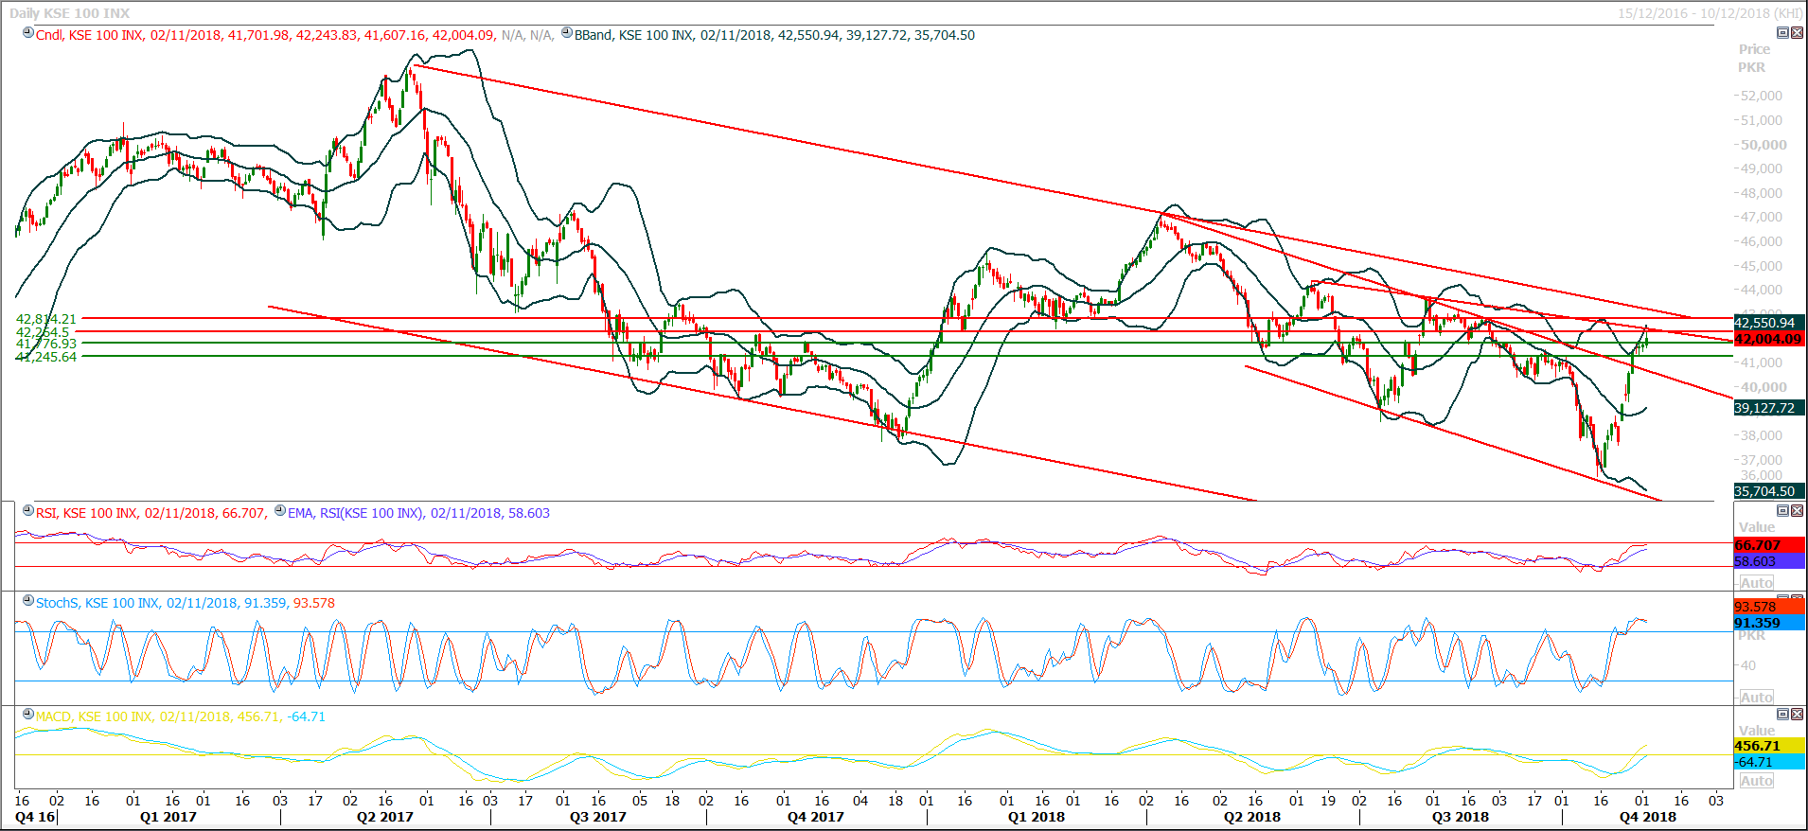Select the red 42,004.09 price tag
The height and width of the screenshot is (831, 1808).
1768,339
